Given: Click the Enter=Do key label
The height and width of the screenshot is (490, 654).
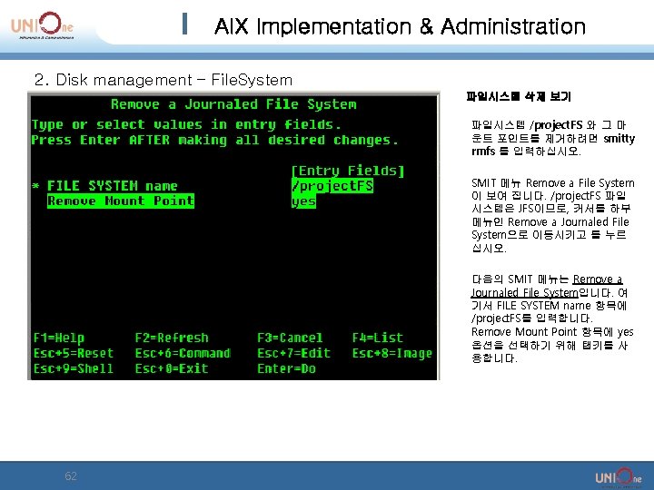Looking at the screenshot, I should click(x=286, y=368).
